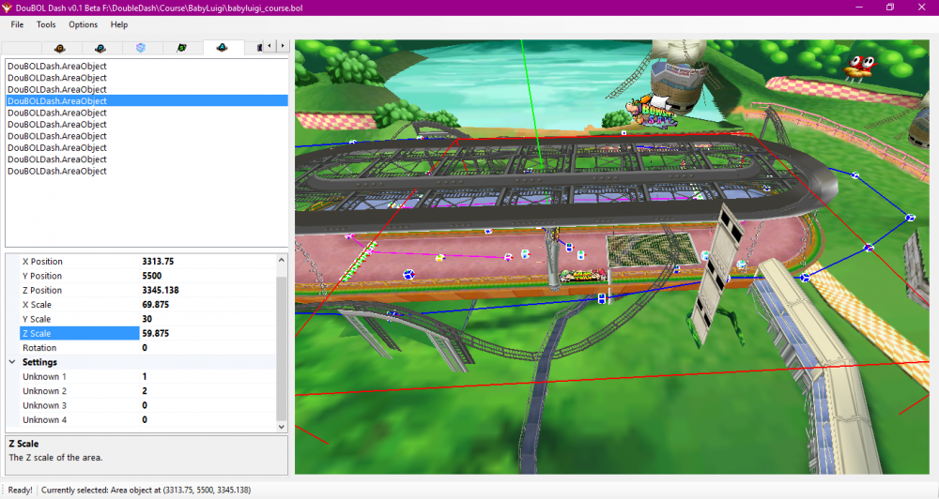939x499 pixels.
Task: Open the blue P path tab
Action: [x=100, y=47]
